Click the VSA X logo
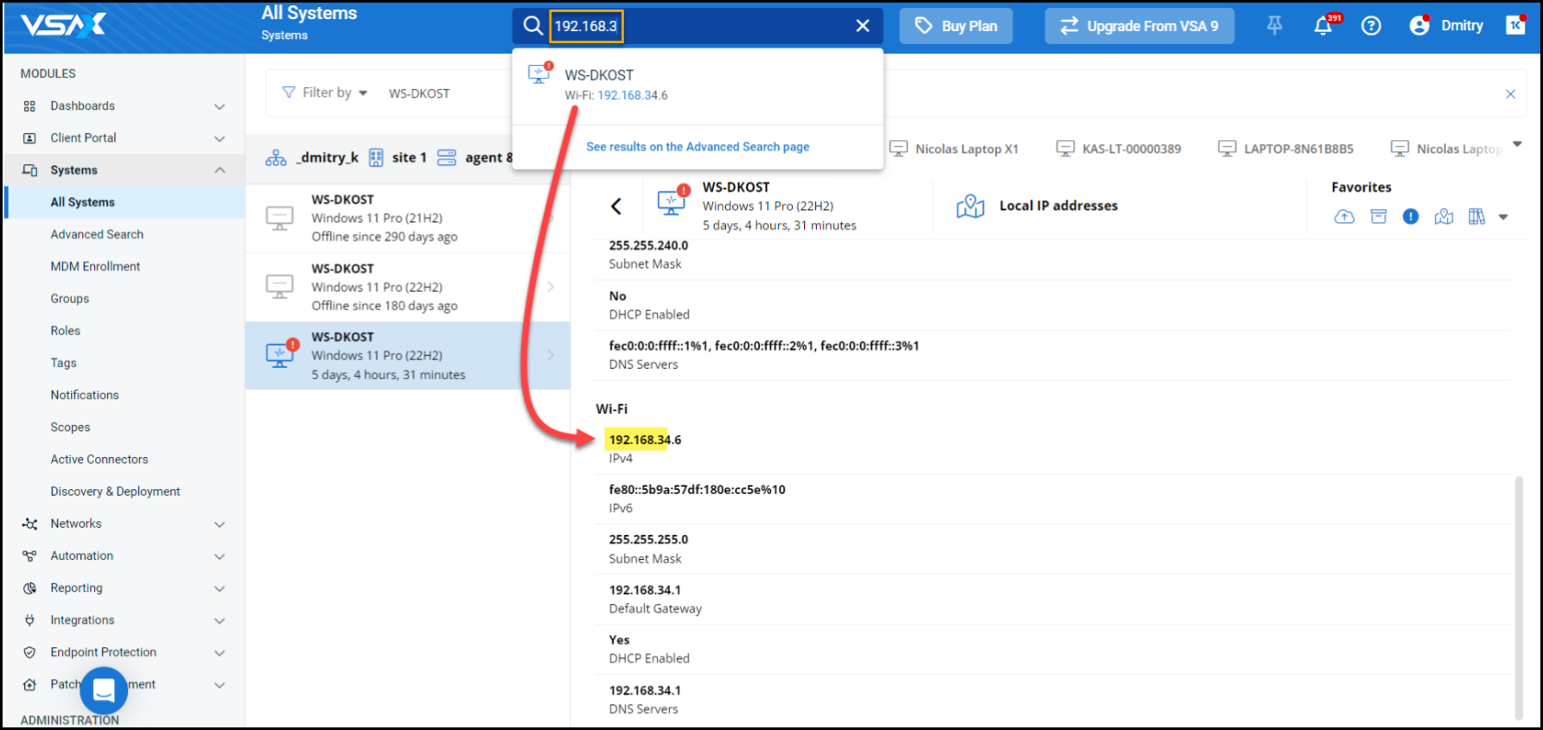1543x730 pixels. 63,25
